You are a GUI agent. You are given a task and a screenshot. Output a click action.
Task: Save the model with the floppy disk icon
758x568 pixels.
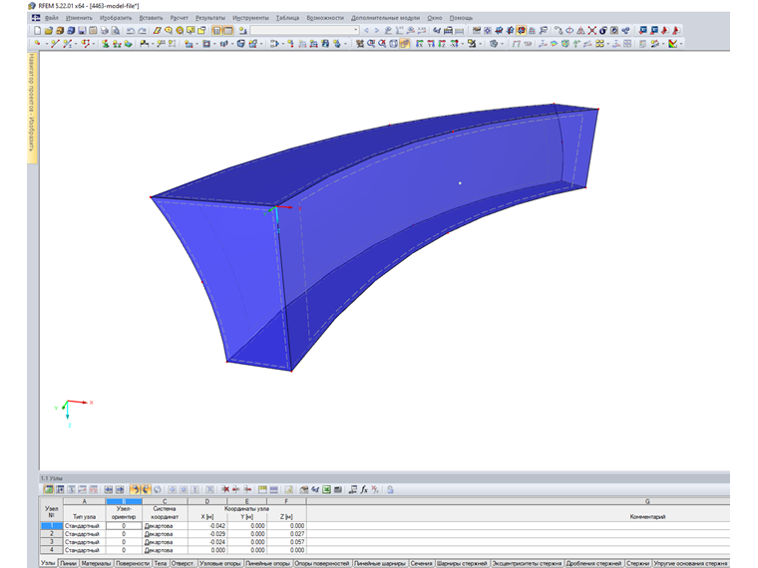click(x=82, y=31)
